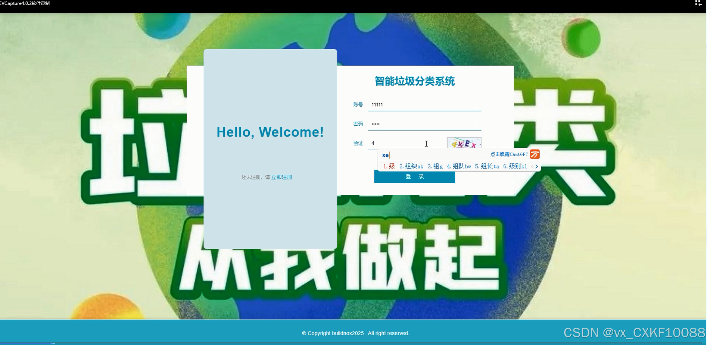Click the Hello, Welcome! heading

tap(270, 132)
